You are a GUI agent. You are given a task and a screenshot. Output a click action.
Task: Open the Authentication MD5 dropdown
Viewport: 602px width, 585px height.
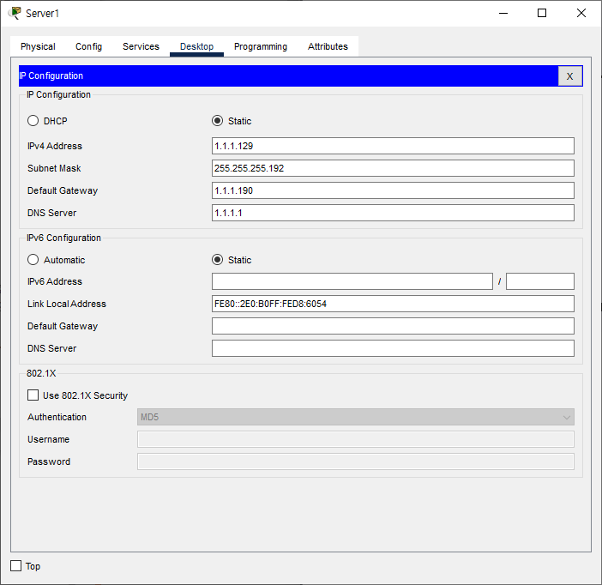pyautogui.click(x=356, y=417)
